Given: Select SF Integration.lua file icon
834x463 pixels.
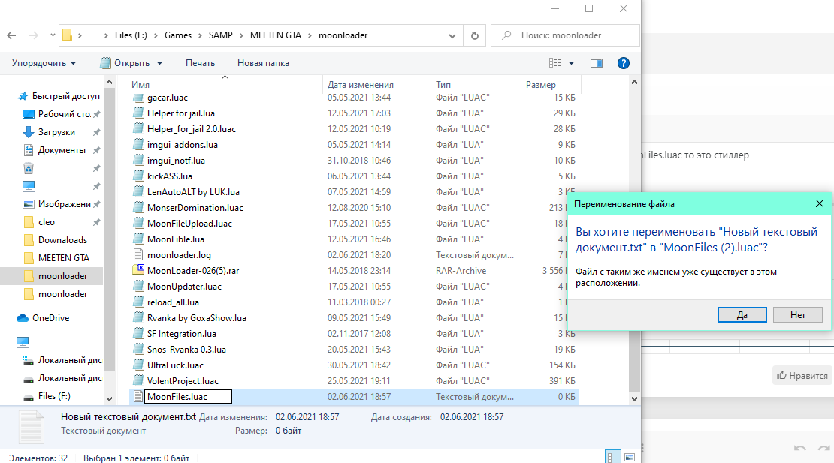Looking at the screenshot, I should (x=138, y=333).
